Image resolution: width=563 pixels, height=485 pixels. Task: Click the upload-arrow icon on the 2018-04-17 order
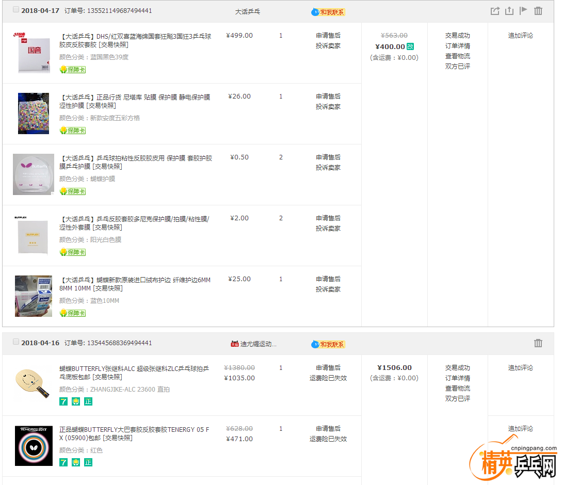point(509,11)
